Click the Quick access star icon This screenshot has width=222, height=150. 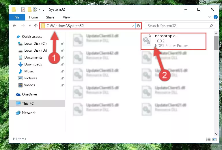tap(18, 37)
